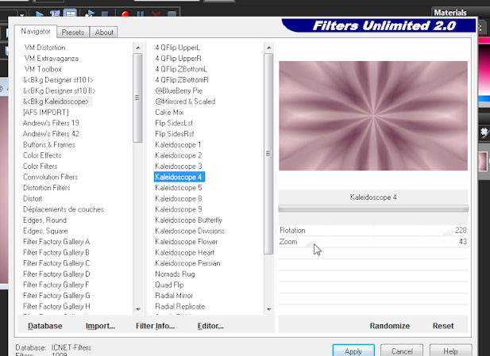Choose the Nomads Rug filter
The width and height of the screenshot is (490, 356).
(x=175, y=274)
